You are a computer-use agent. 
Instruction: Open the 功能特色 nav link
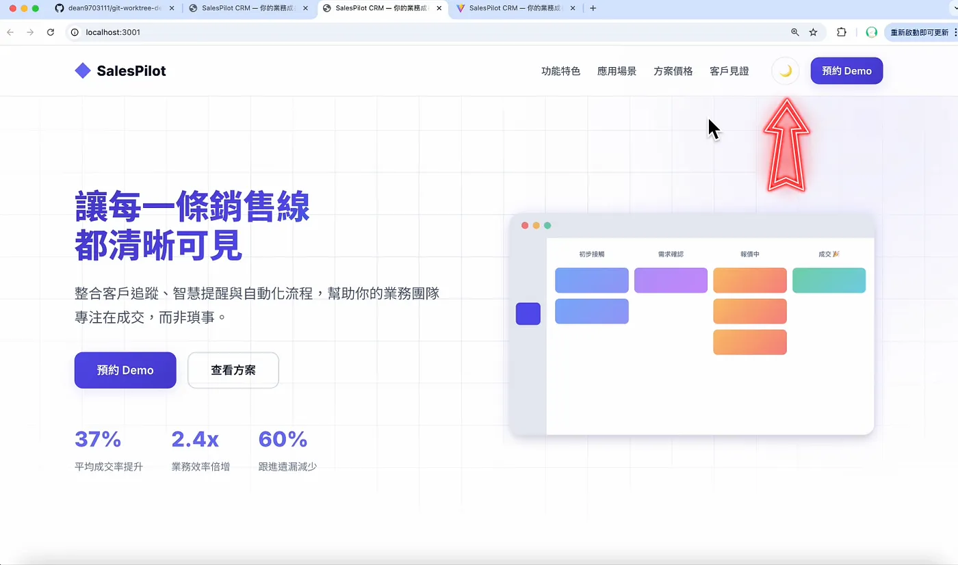click(560, 71)
